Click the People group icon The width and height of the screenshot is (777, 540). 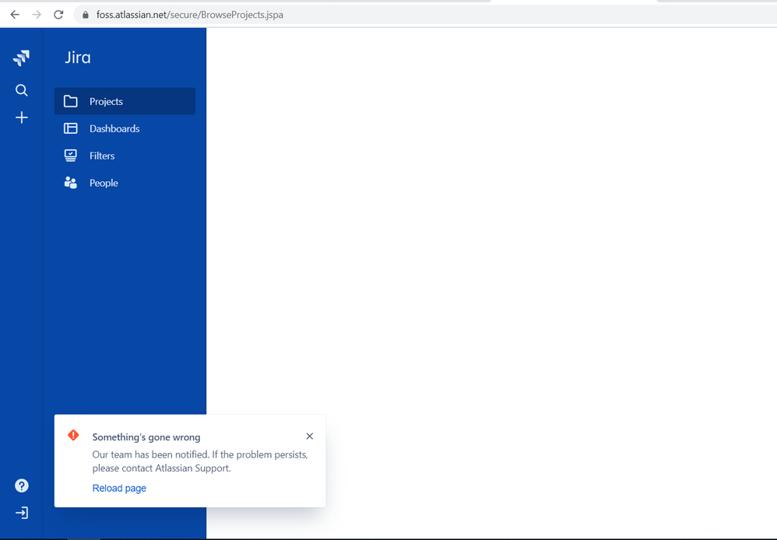[x=70, y=183]
